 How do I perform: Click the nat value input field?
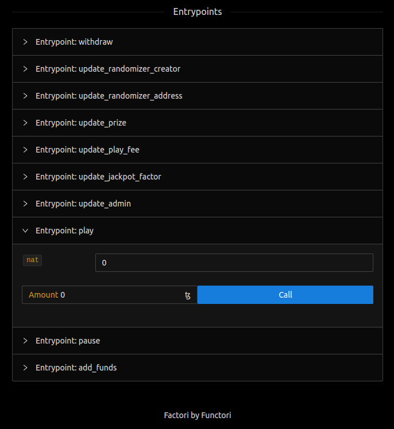click(234, 263)
